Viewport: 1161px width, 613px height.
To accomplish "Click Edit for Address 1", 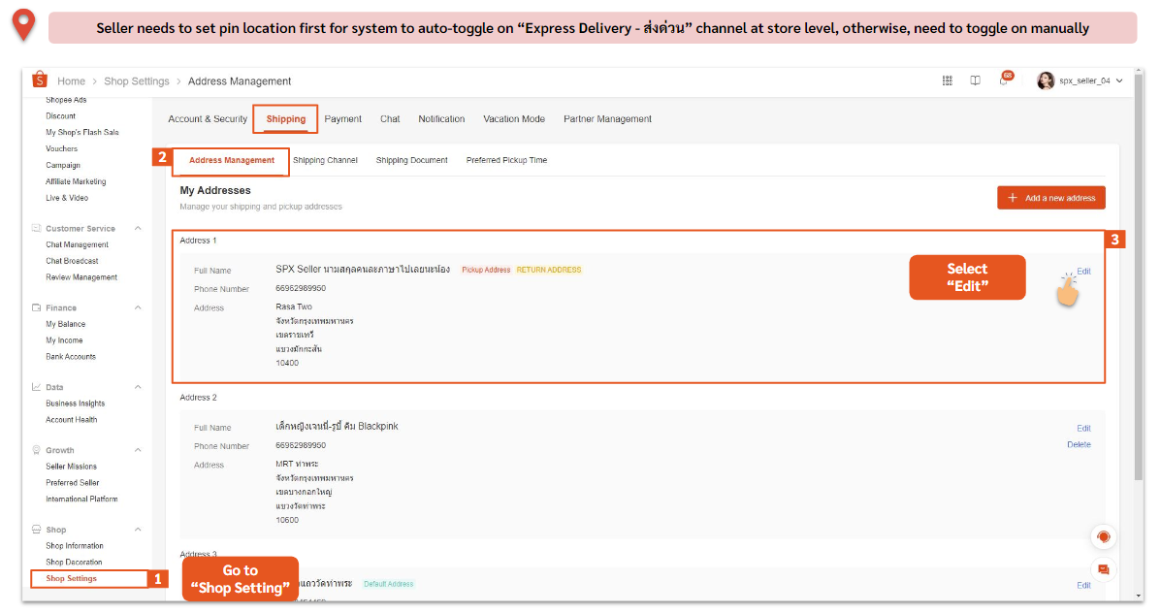I will (x=1083, y=272).
